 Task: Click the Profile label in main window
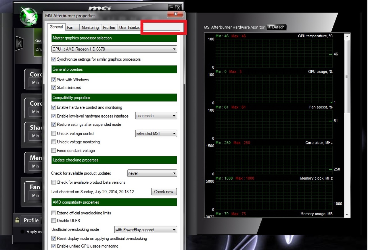(x=31, y=220)
